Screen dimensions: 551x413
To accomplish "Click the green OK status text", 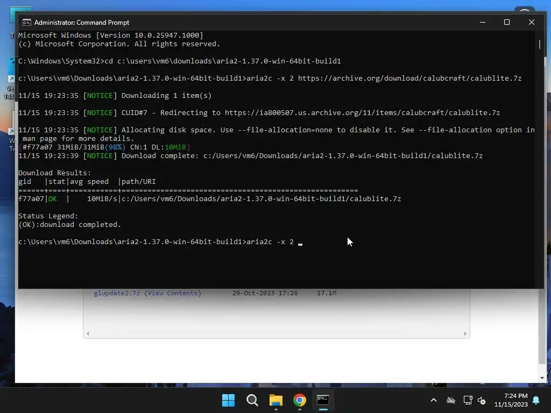I will click(52, 199).
